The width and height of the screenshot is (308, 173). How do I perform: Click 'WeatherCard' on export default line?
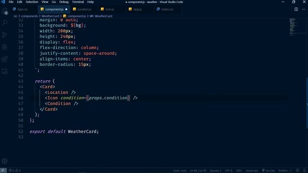[82, 131]
